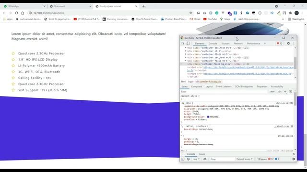Toggle the device toolbar in DevTools
This screenshot has height=172, width=307.
(x=188, y=43)
